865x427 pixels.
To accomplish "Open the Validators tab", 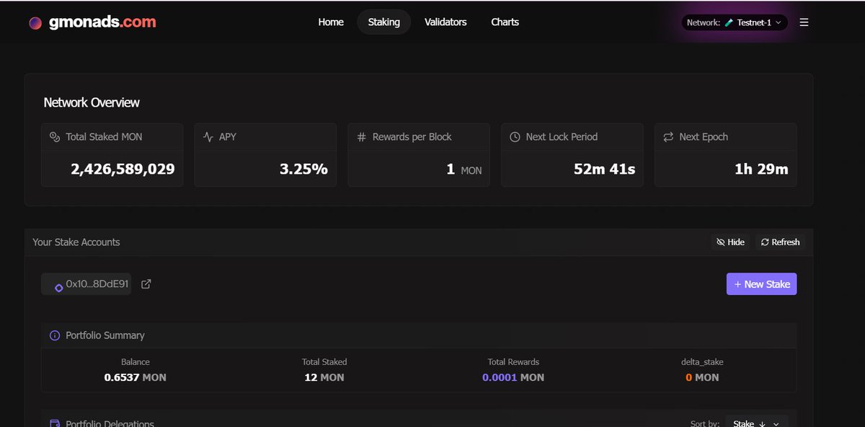I will 445,22.
